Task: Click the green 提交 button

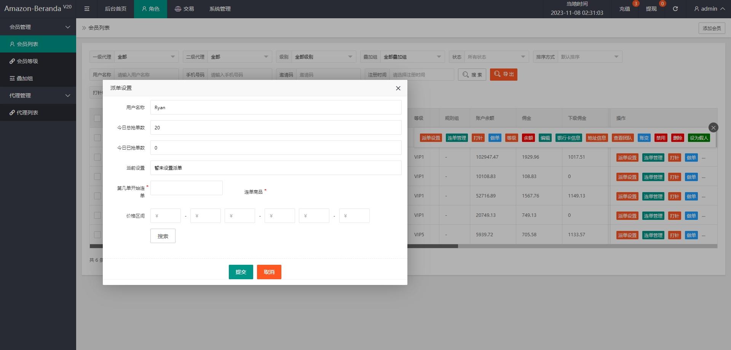Action: pos(241,272)
